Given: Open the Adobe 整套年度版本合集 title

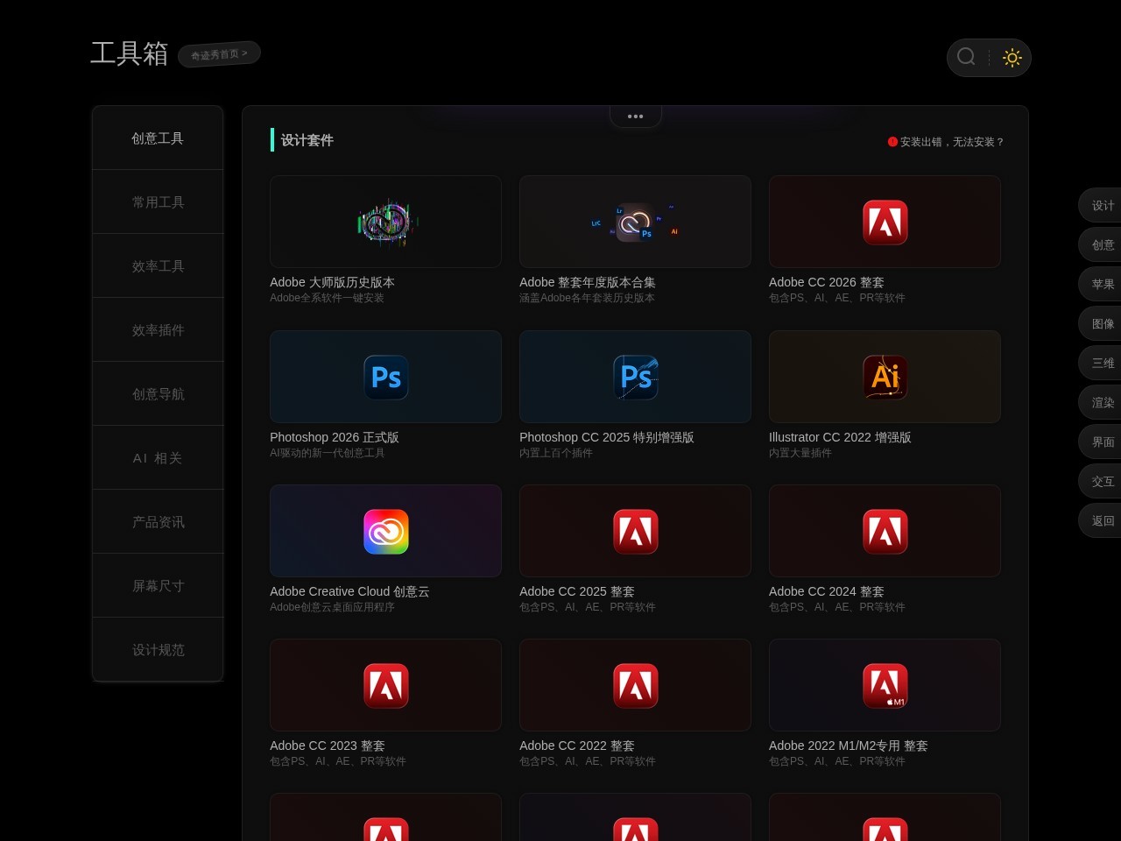Looking at the screenshot, I should pyautogui.click(x=588, y=282).
